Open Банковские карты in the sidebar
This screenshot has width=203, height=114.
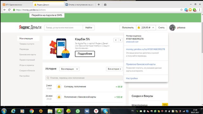click(x=28, y=54)
